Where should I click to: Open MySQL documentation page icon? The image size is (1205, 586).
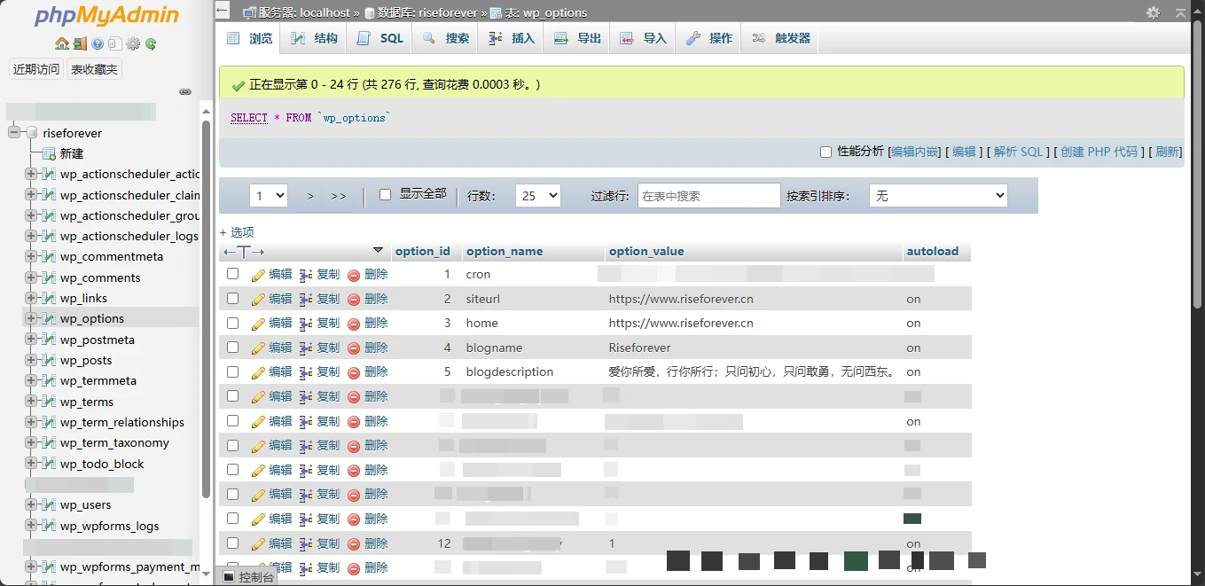point(115,43)
